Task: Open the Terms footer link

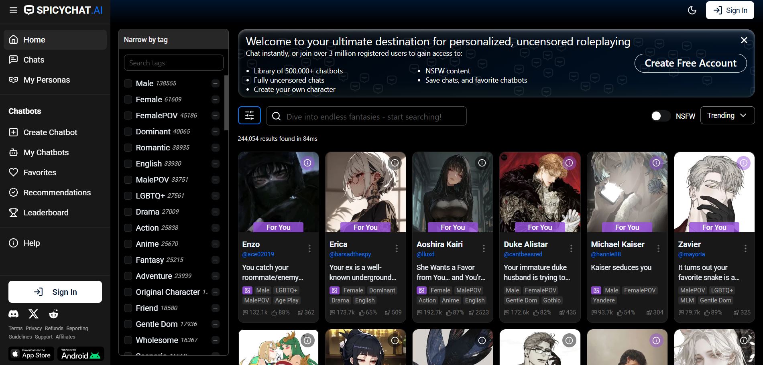Action: pos(16,328)
